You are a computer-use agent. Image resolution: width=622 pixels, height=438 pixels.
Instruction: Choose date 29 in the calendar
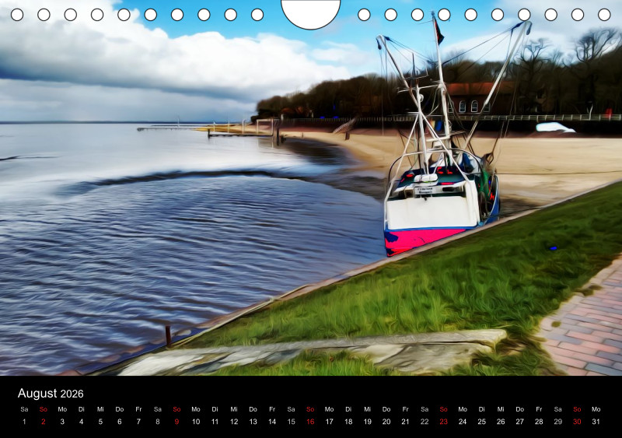[x=557, y=422]
